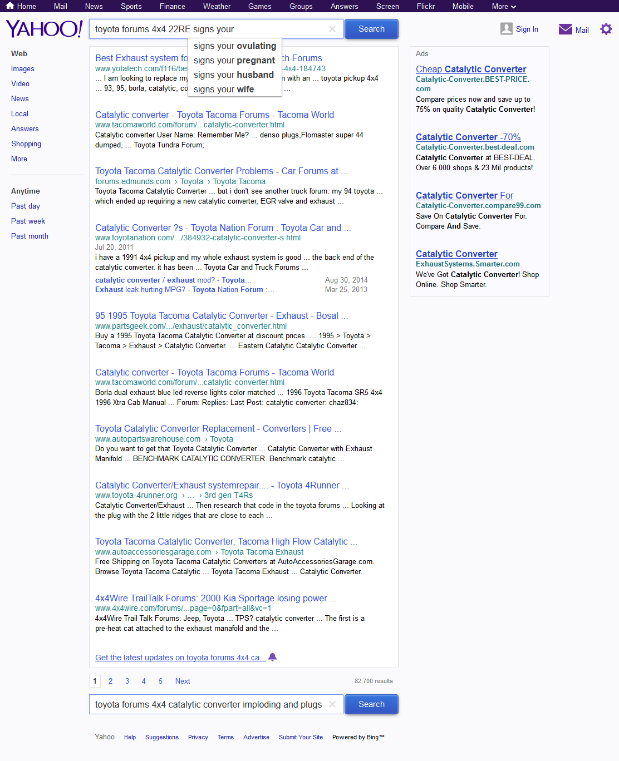Screen dimensions: 619x761
Task: Click the bottom Search button
Action: pos(371,704)
